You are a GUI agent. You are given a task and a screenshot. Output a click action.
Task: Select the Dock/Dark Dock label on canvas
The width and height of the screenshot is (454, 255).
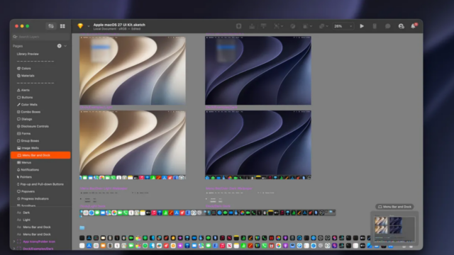coord(218,206)
